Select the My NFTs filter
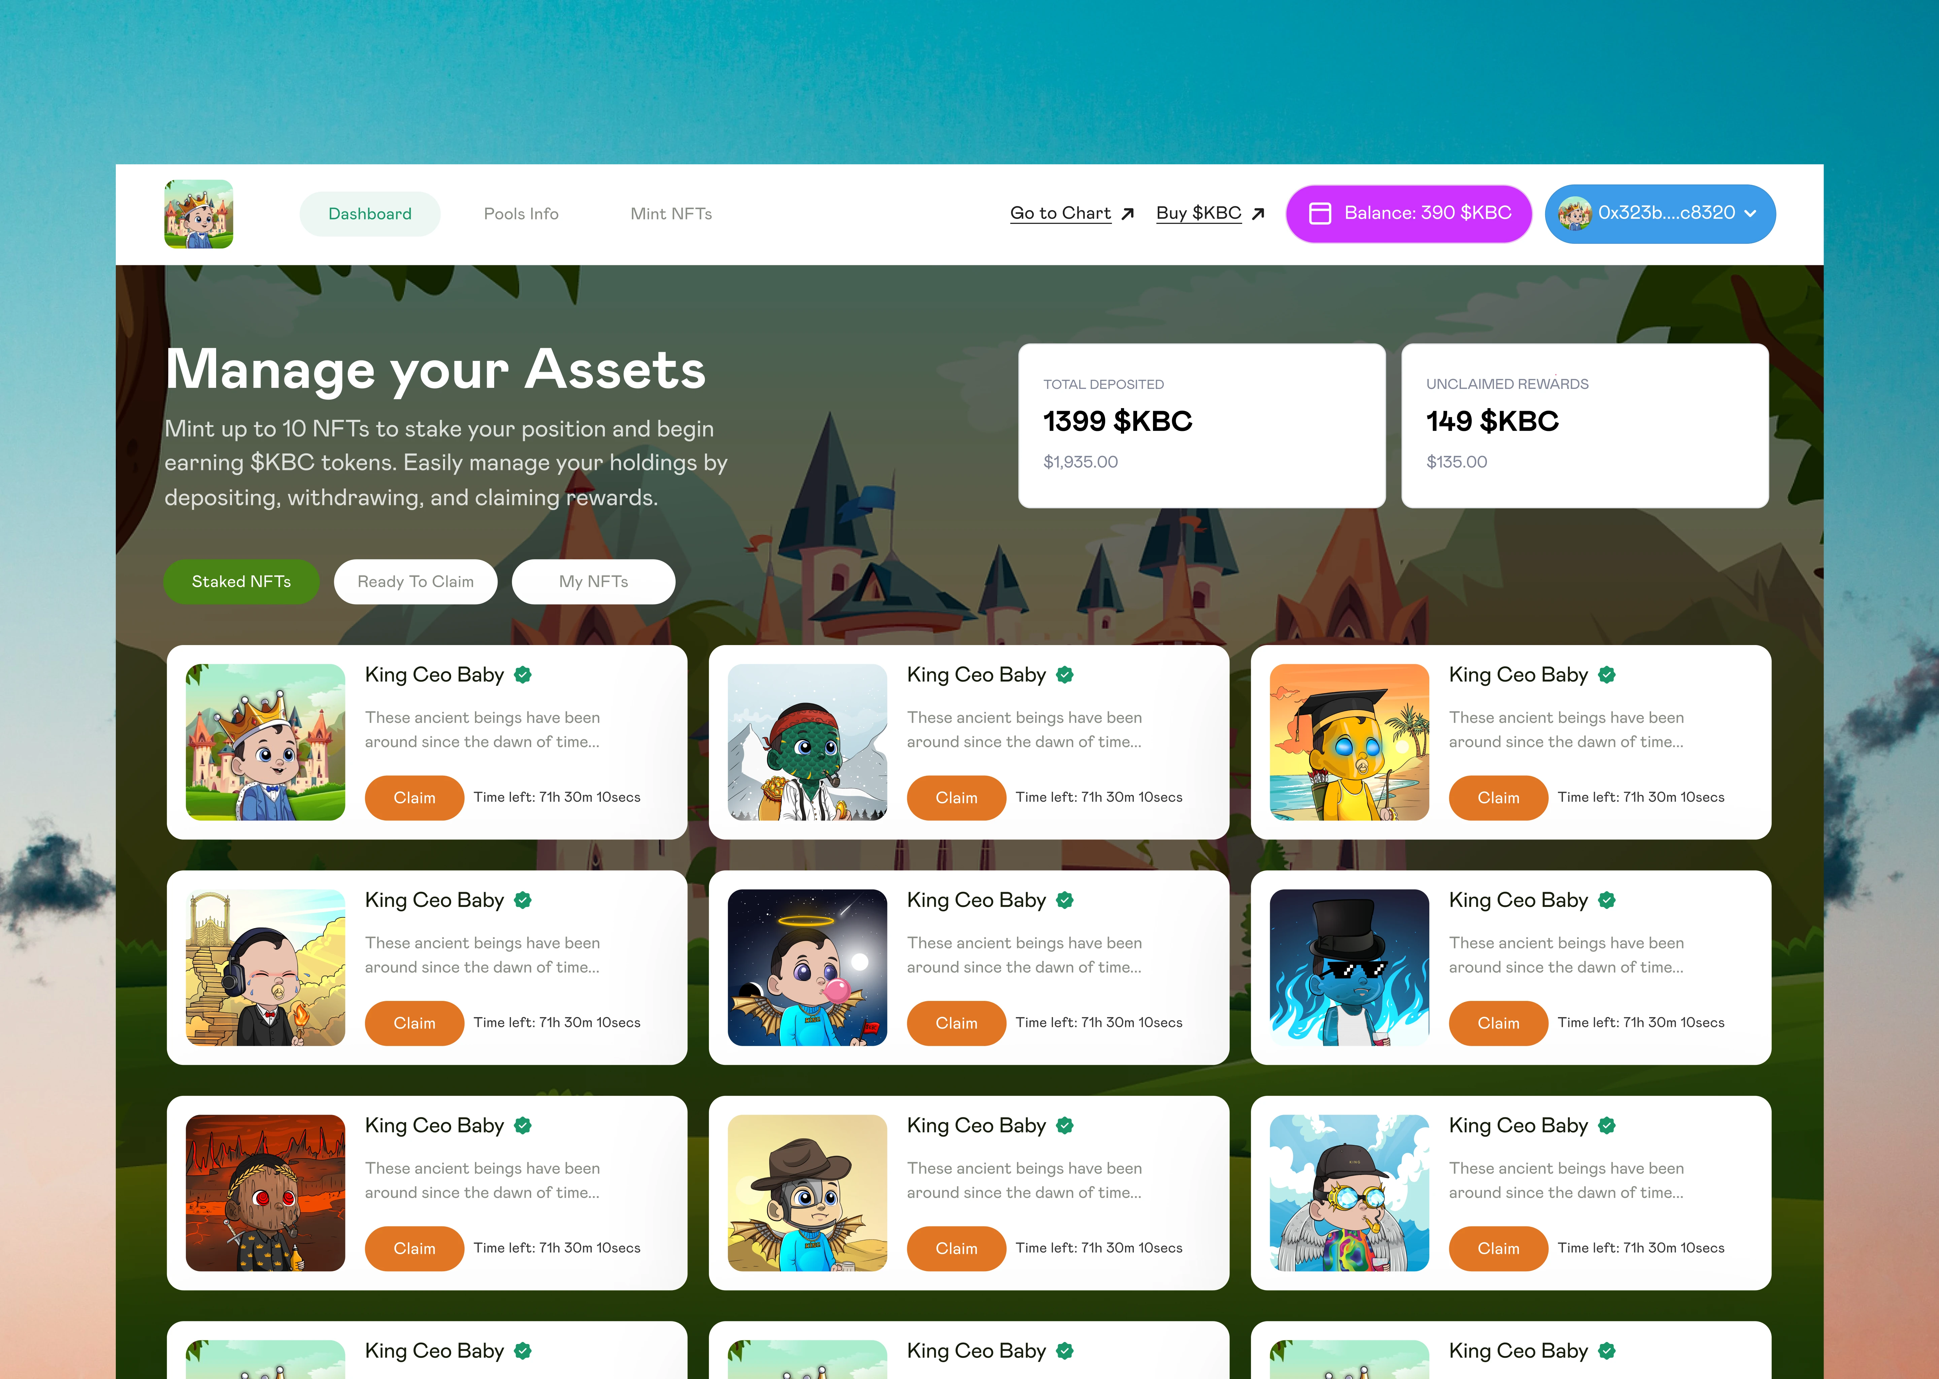The width and height of the screenshot is (1939, 1379). 593,582
